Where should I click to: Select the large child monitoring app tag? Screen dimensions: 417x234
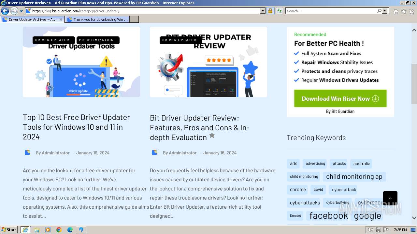(354, 176)
